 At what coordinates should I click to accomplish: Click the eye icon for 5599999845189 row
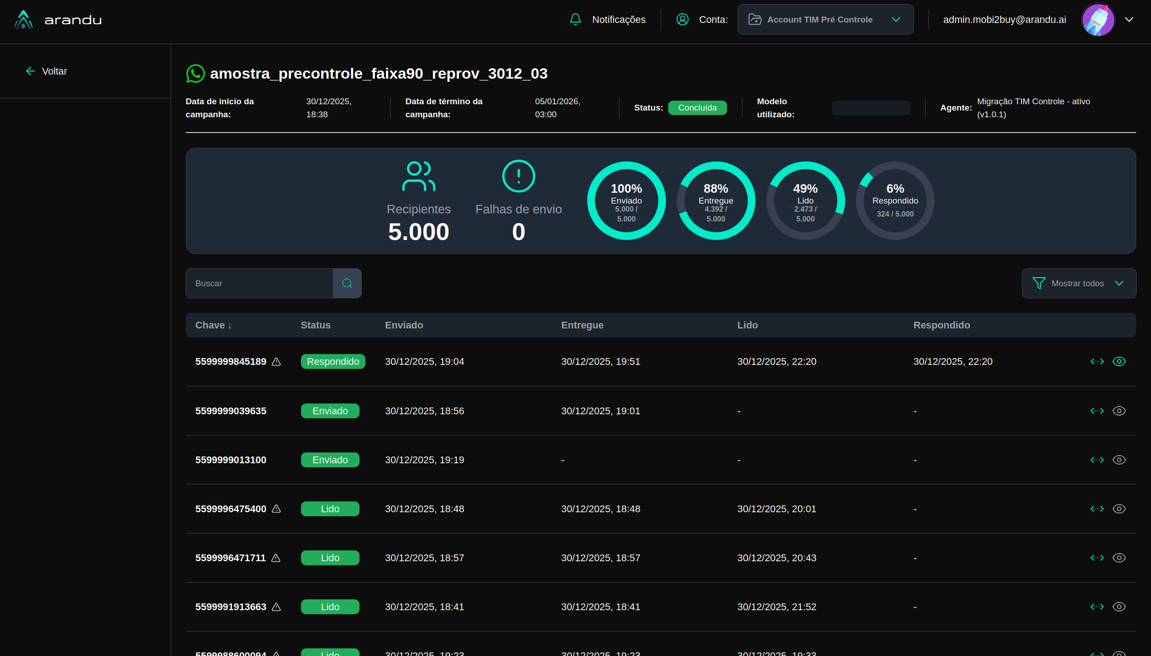(x=1119, y=362)
